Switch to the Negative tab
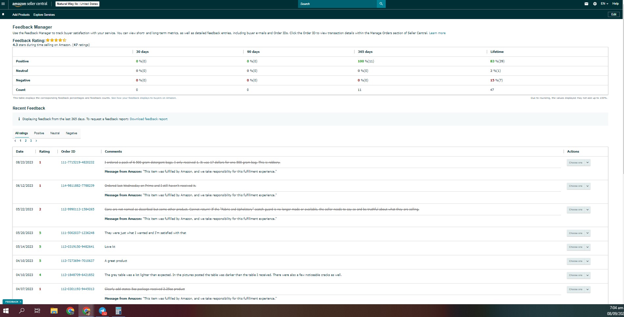 (x=72, y=133)
